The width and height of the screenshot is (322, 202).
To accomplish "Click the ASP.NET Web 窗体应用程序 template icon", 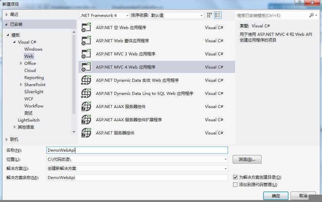I will (x=86, y=41).
